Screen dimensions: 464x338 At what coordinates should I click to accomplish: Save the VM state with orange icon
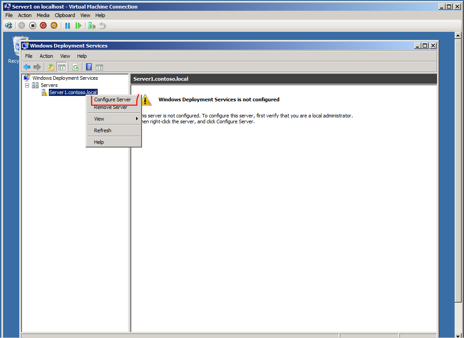[x=54, y=26]
